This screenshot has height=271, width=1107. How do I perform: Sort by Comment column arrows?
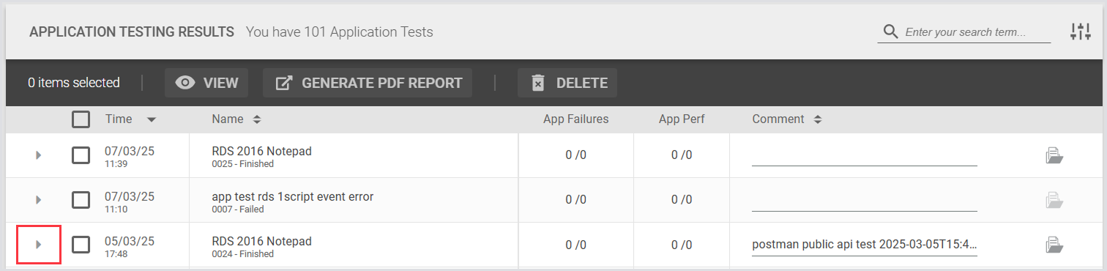tap(817, 119)
